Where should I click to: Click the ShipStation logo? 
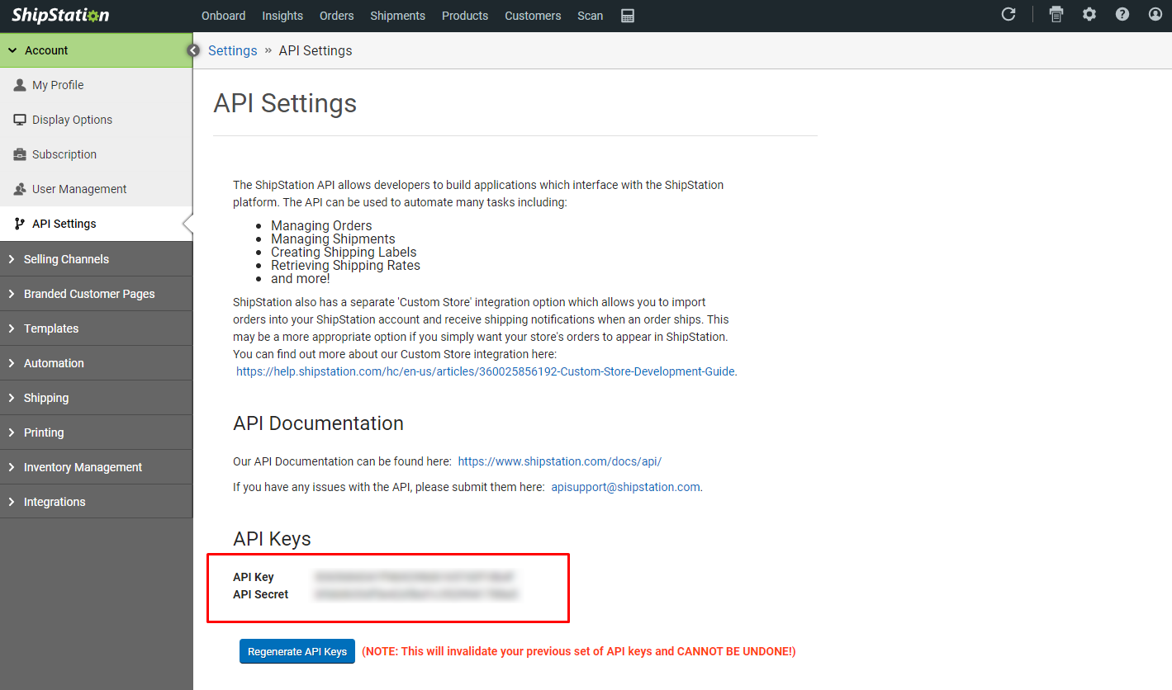[60, 16]
